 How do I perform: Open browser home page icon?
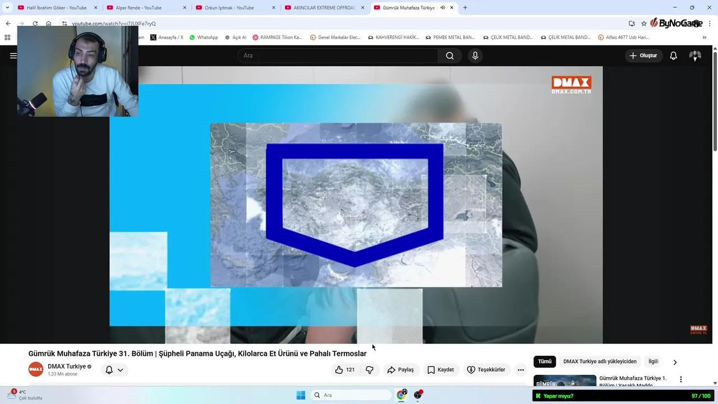(x=49, y=24)
